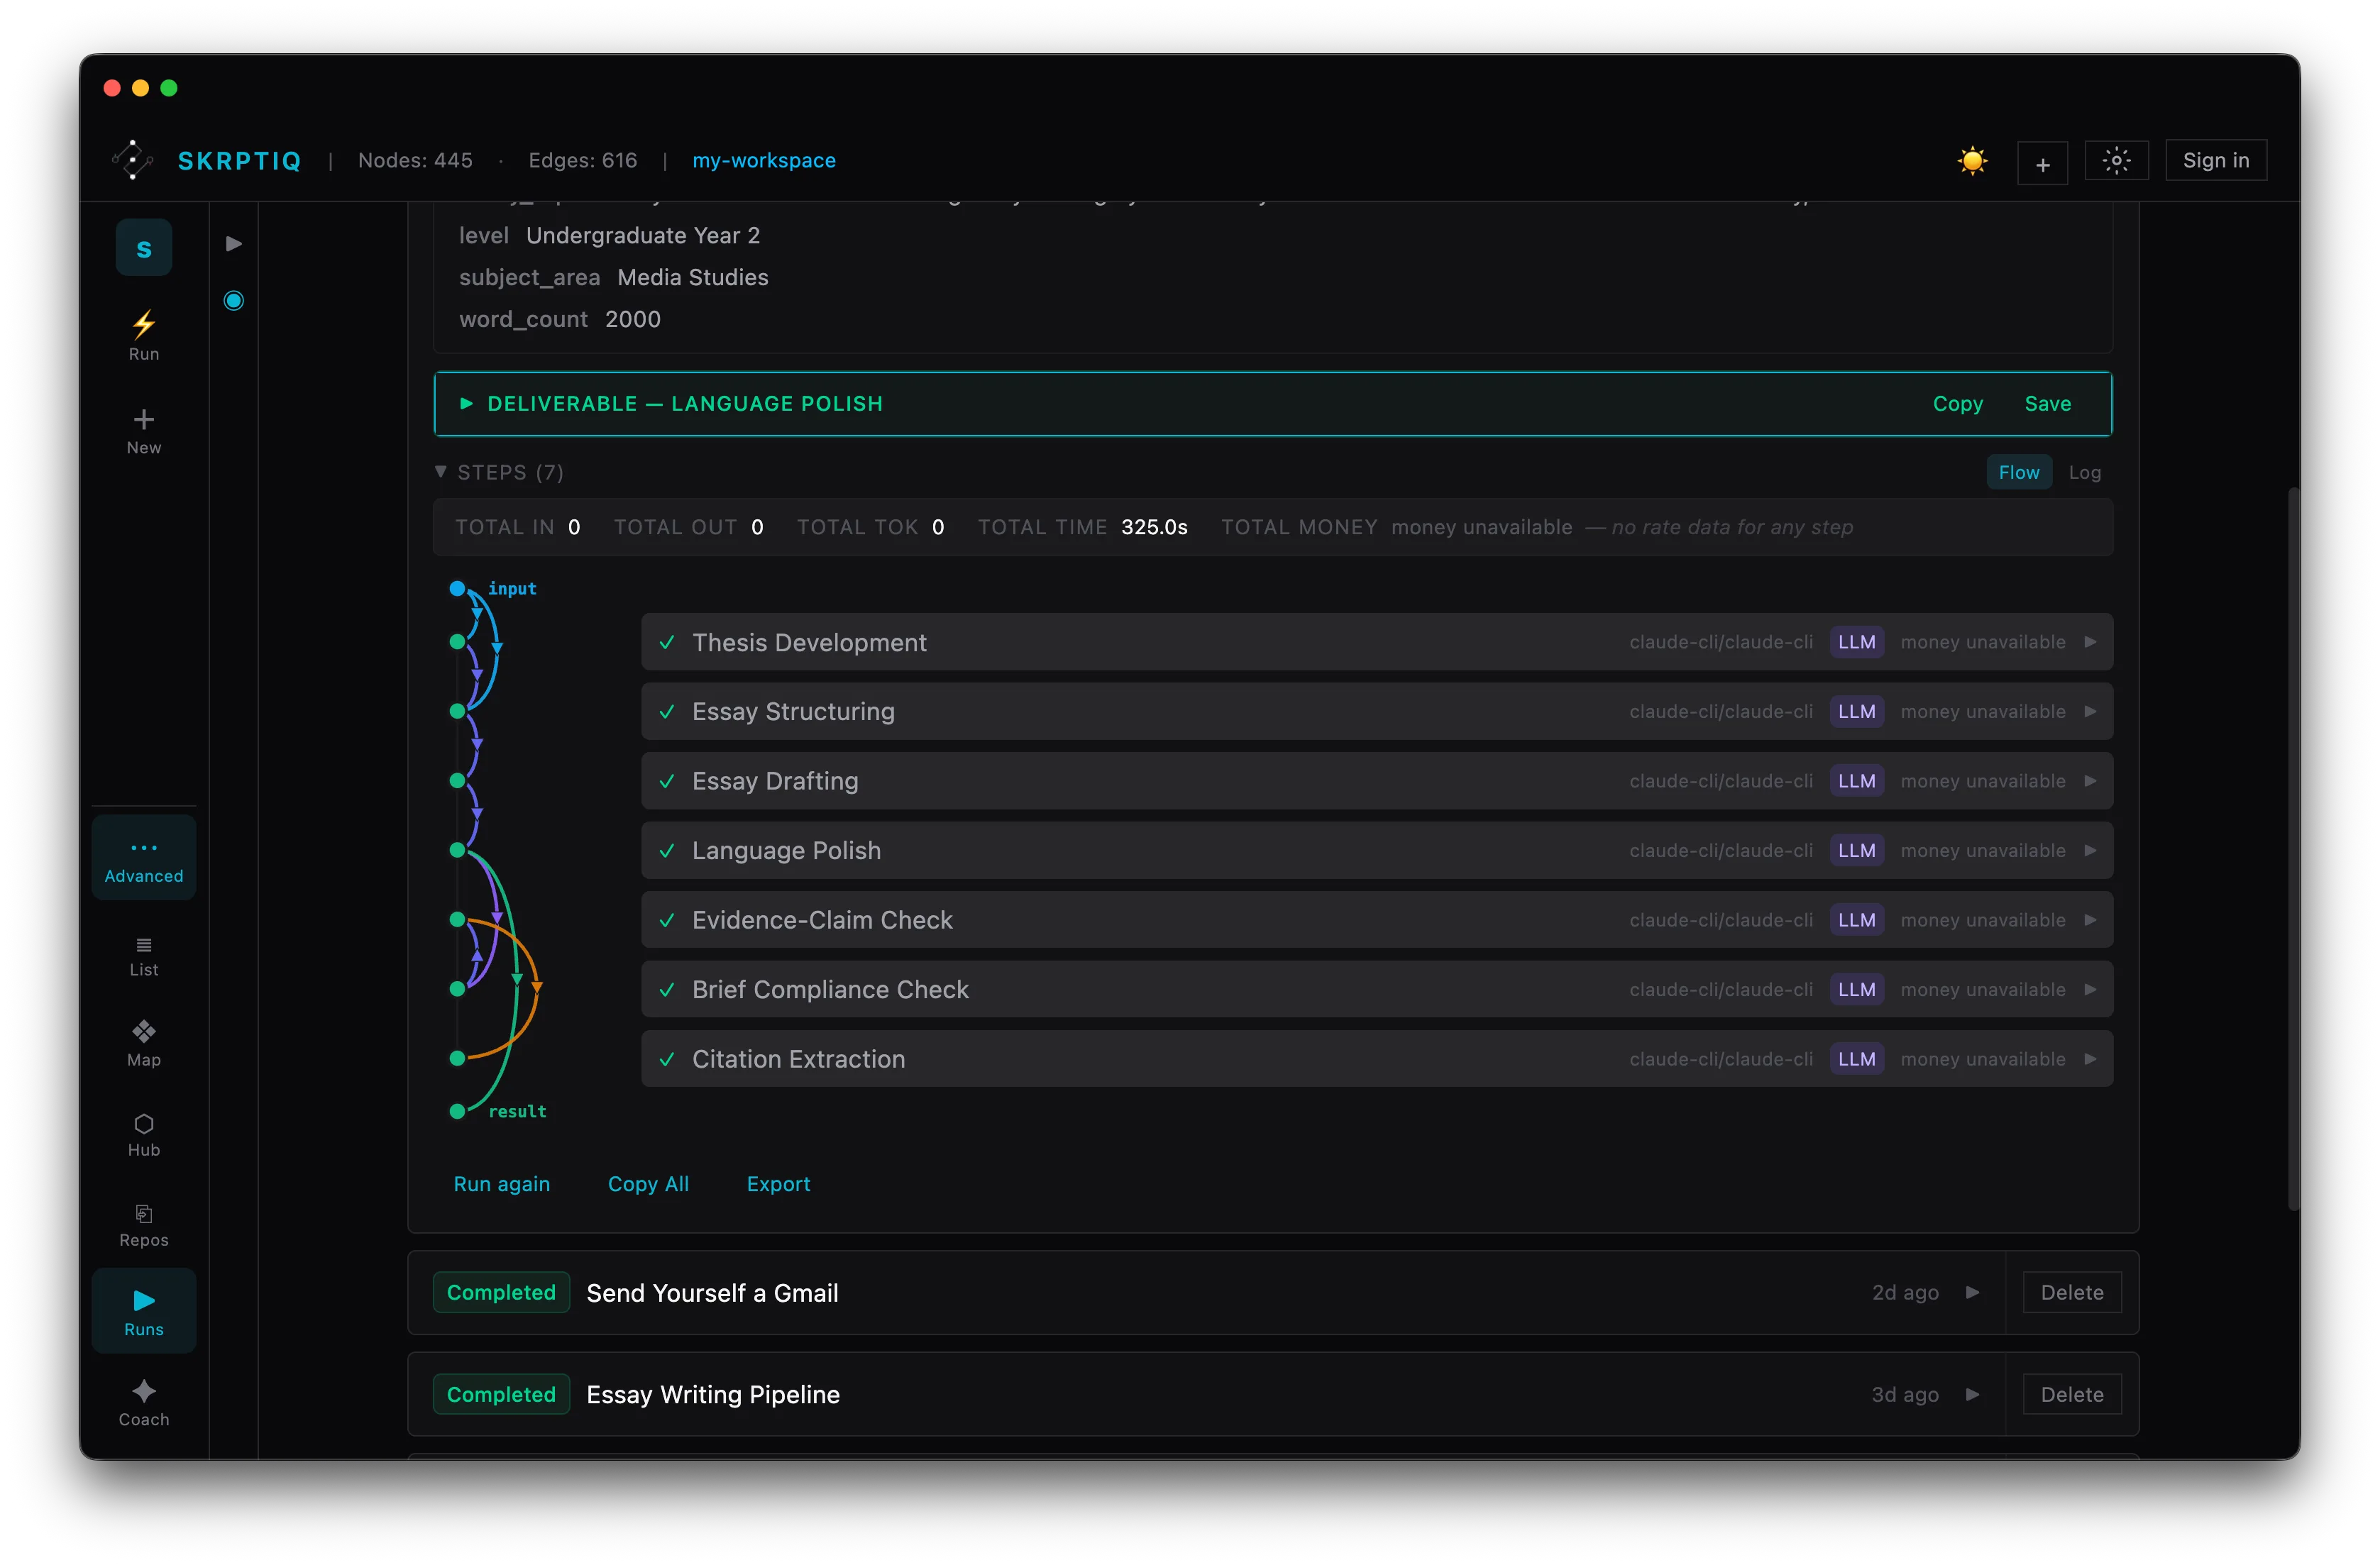Viewport: 2380px width, 1565px height.
Task: Click the 'claude-cli/claude-cli' label on Thesis Development
Action: point(1720,642)
